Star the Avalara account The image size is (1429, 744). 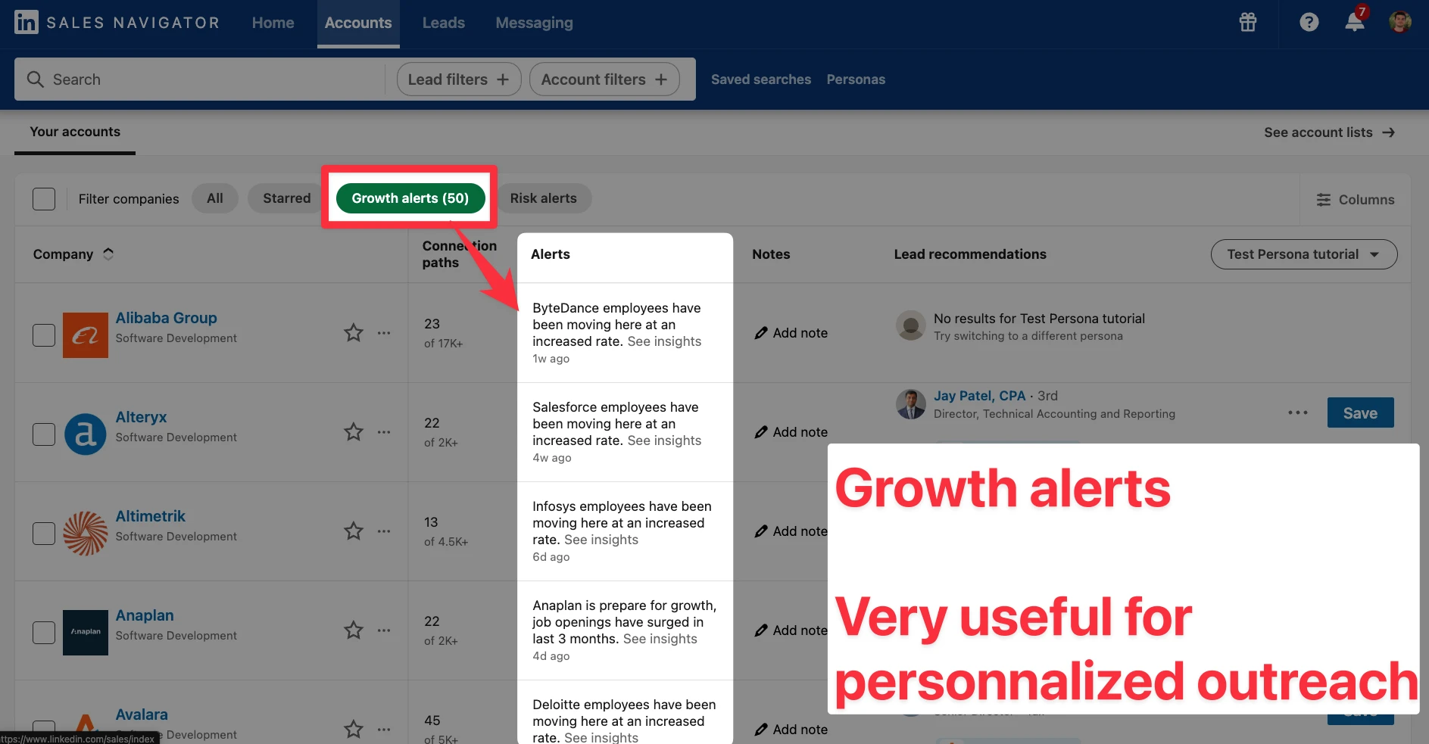tap(354, 730)
